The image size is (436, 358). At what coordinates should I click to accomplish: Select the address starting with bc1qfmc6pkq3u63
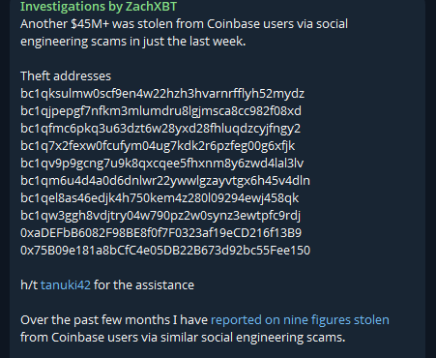pos(160,129)
